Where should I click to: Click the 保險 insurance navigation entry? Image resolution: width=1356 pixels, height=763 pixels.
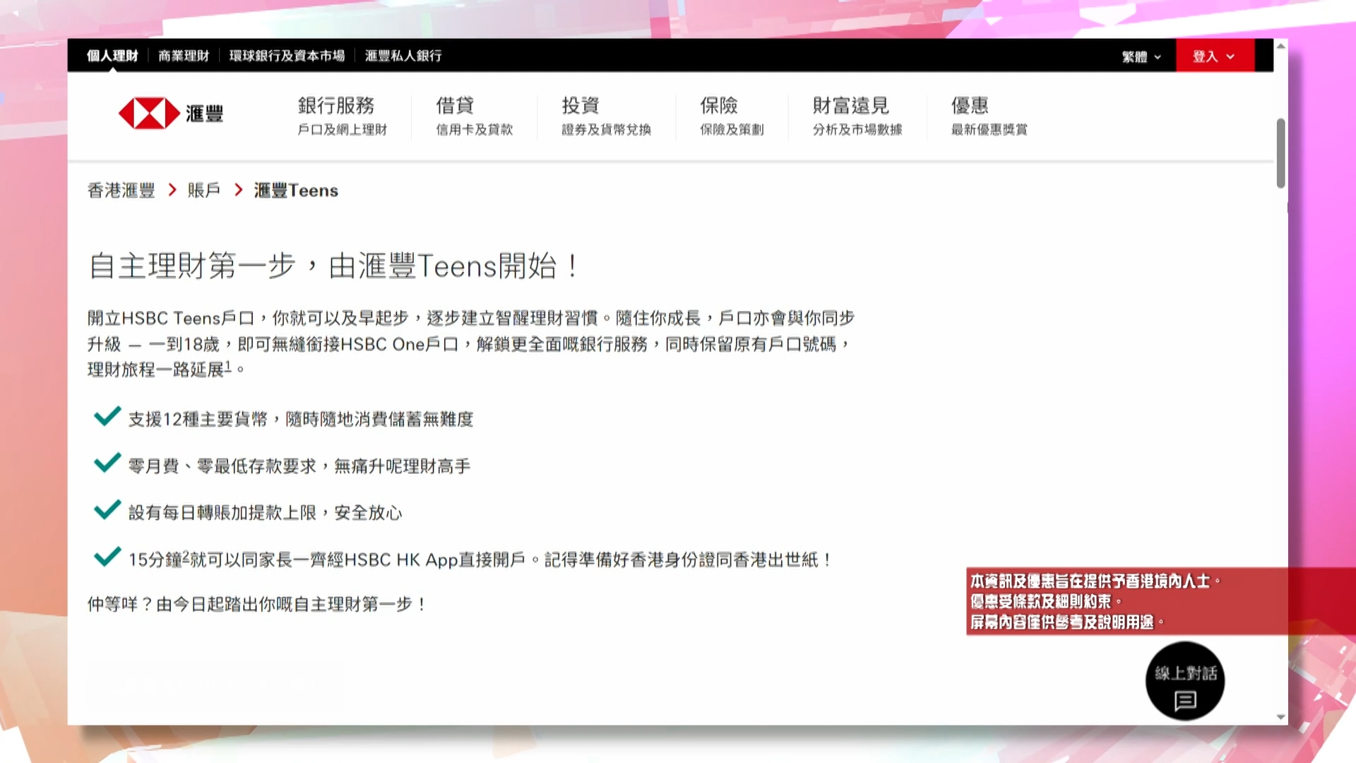click(x=719, y=117)
